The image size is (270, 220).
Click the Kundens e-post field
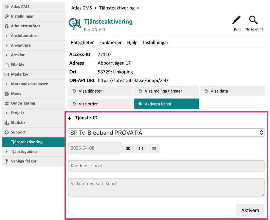point(166,166)
